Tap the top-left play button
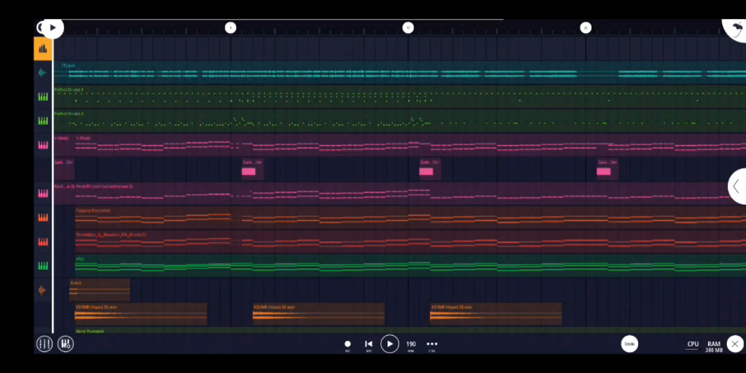This screenshot has height=373, width=746. pos(52,28)
